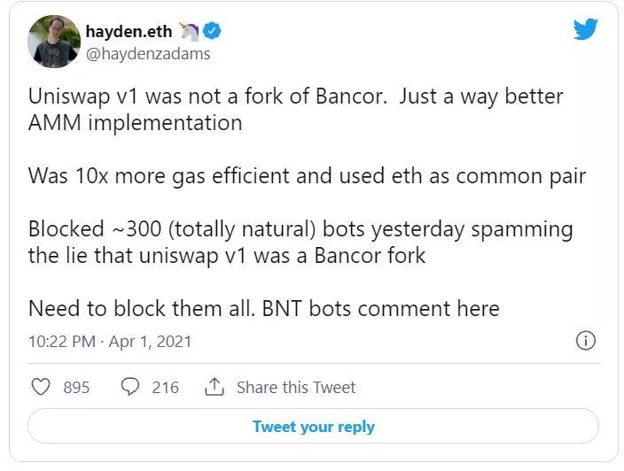
Task: Click the "Was 10x more gas efficient" line
Action: pyautogui.click(x=307, y=176)
